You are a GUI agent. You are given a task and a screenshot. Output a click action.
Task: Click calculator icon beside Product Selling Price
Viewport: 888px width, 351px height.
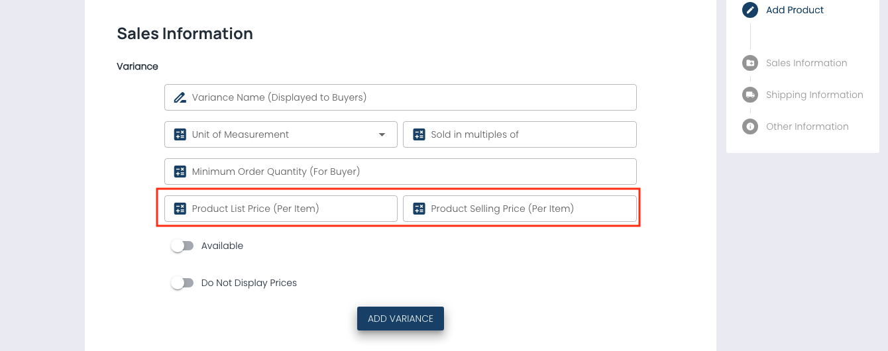point(419,209)
